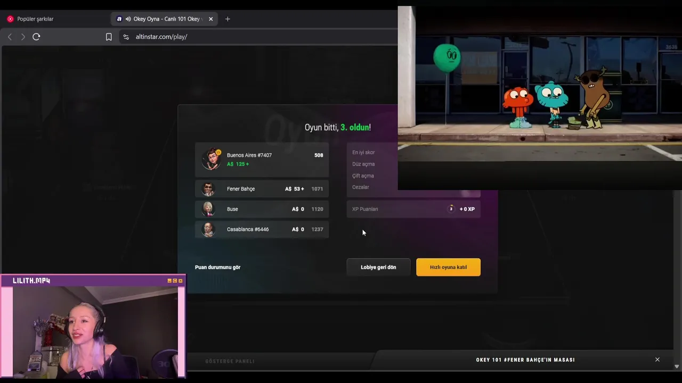Viewport: 682px width, 383px height.
Task: Select the Casablanca #6446 name
Action: tap(248, 229)
